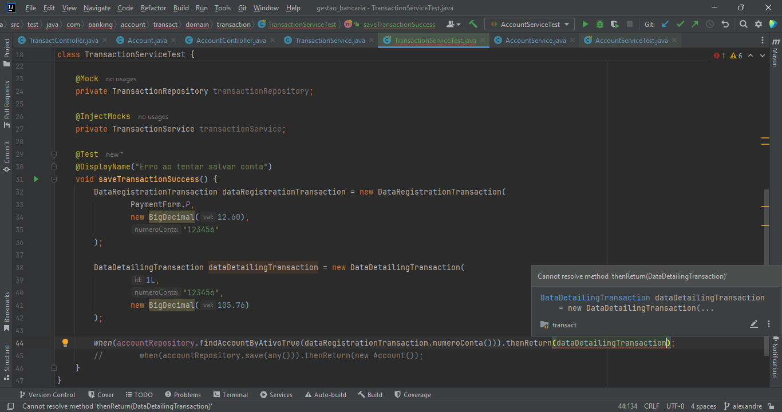This screenshot has height=412, width=782.
Task: Click the grey Stop square button
Action: tap(630, 24)
